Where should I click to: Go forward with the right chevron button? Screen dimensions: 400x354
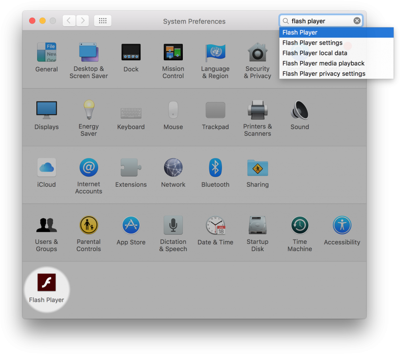pos(82,21)
